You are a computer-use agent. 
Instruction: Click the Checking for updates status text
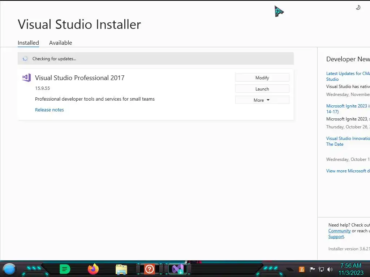[x=54, y=59]
